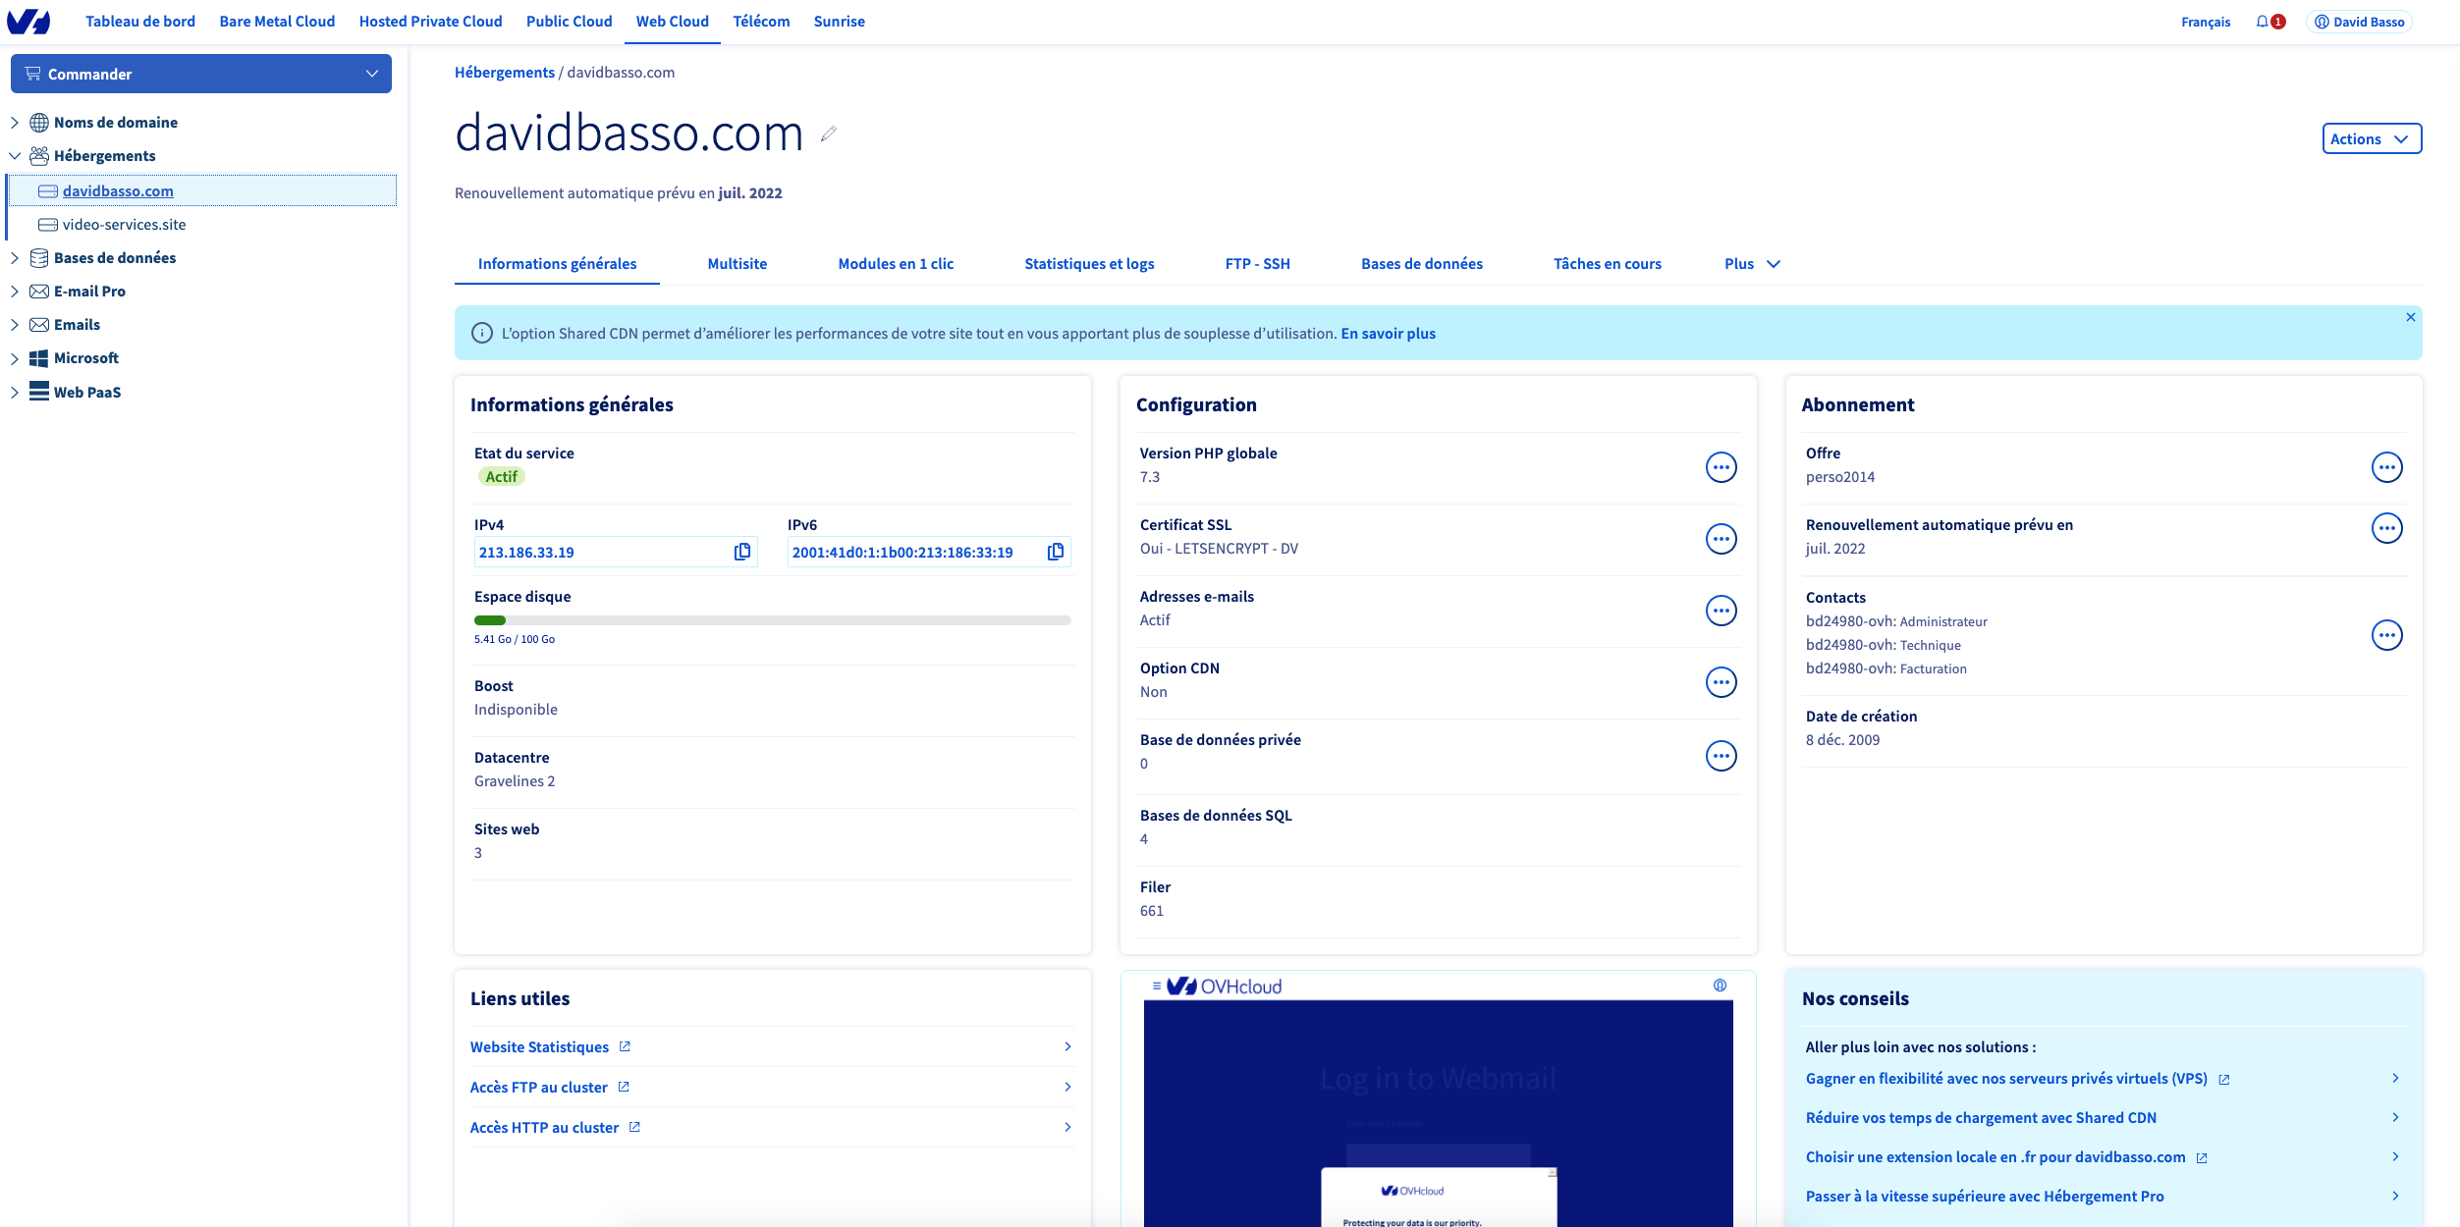The height and width of the screenshot is (1227, 2460).
Task: Open the FTP - SSH tab
Action: [1257, 264]
